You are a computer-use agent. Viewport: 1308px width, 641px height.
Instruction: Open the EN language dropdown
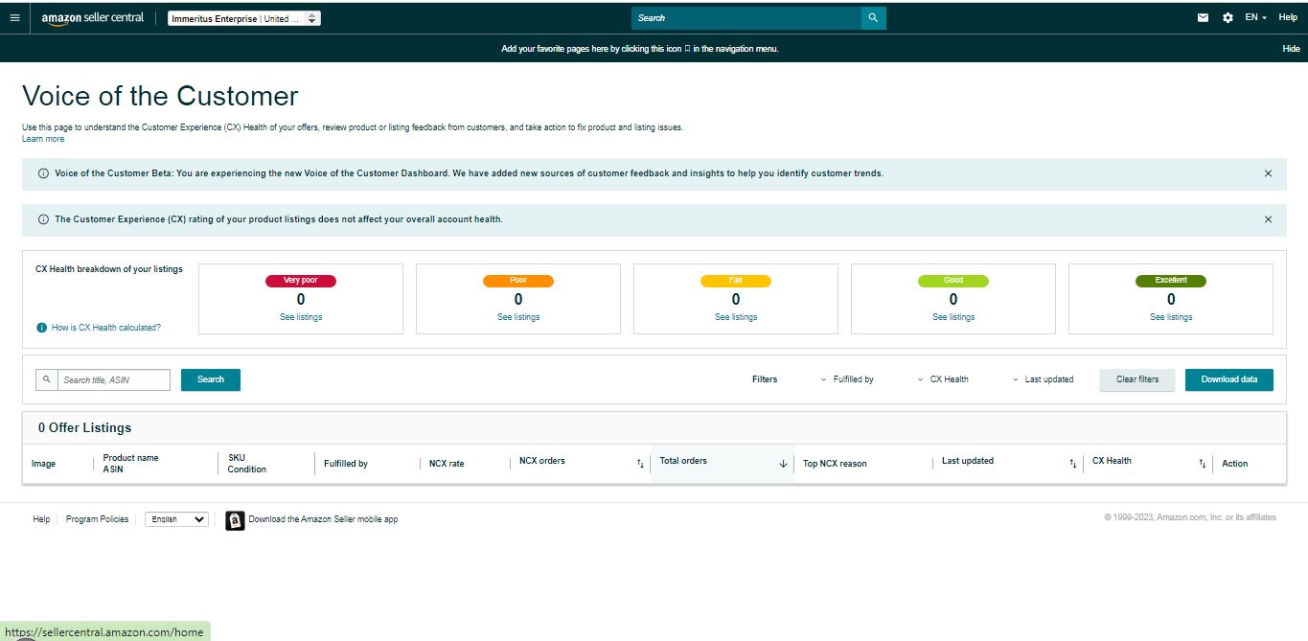point(1255,18)
